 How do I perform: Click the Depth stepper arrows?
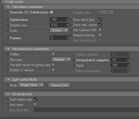(x=128, y=65)
